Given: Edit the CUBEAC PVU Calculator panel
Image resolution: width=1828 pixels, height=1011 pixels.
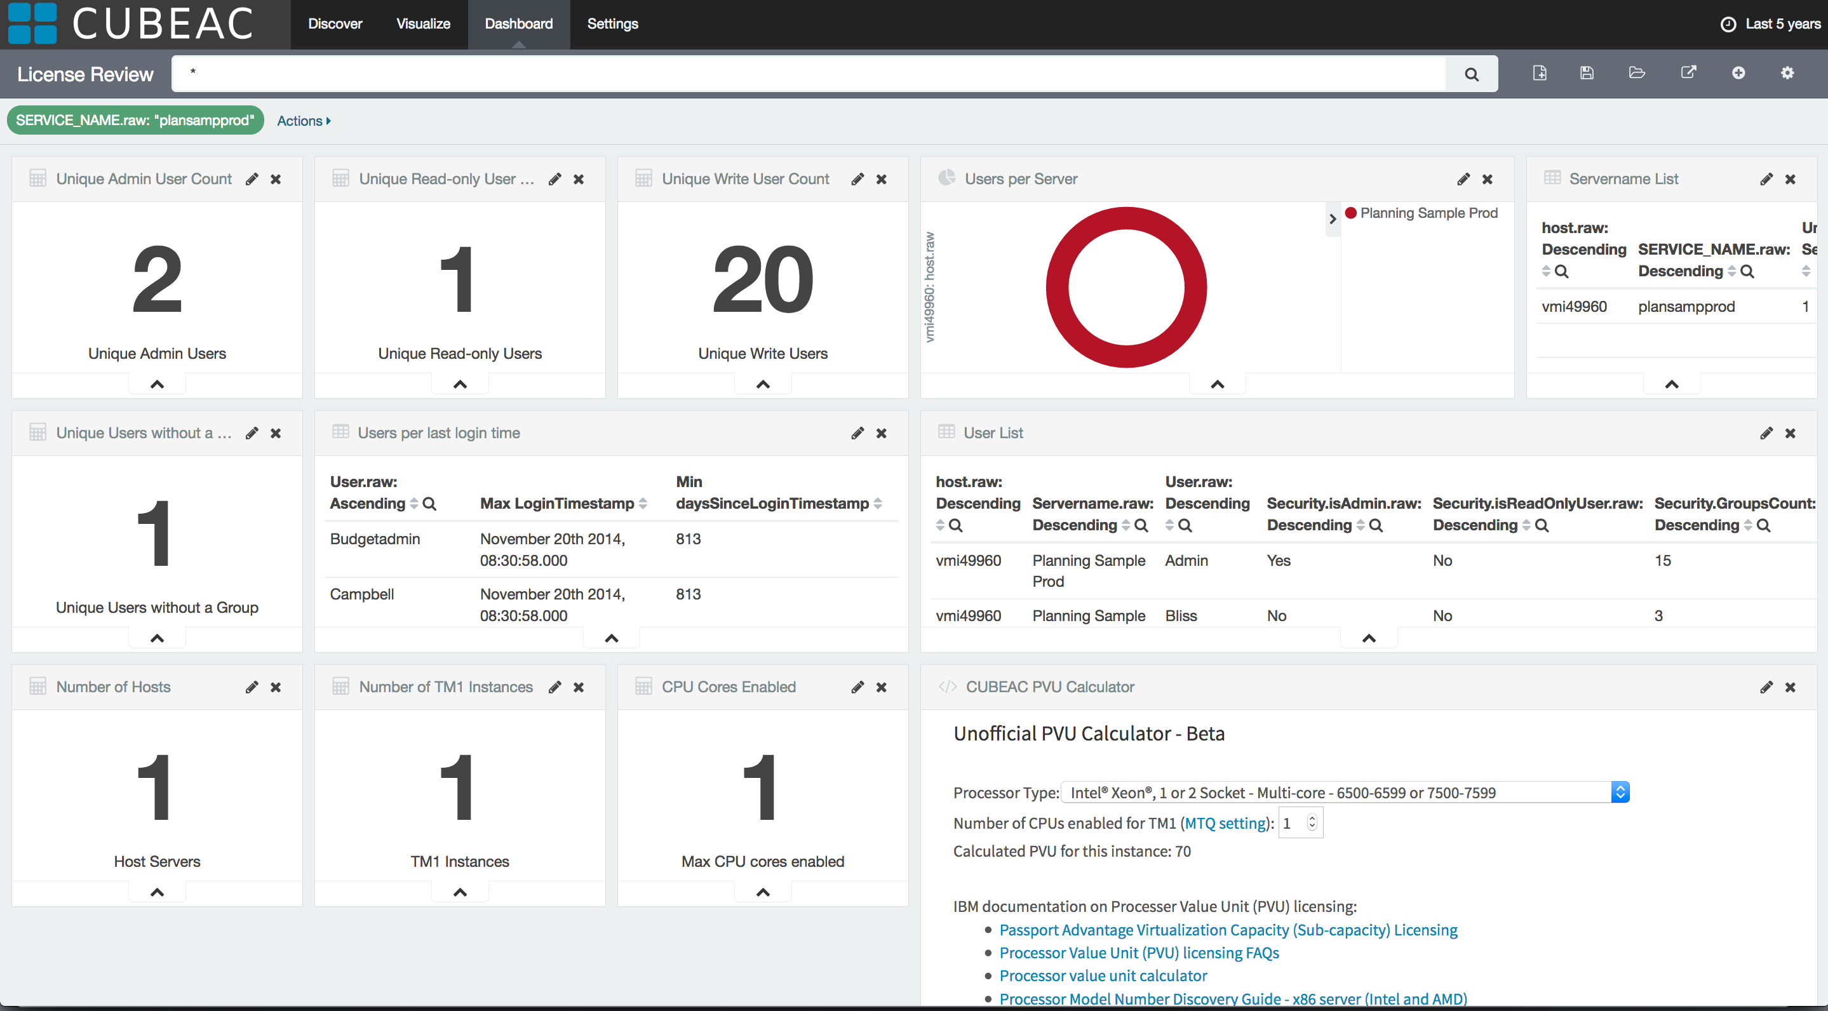Looking at the screenshot, I should pos(1766,688).
